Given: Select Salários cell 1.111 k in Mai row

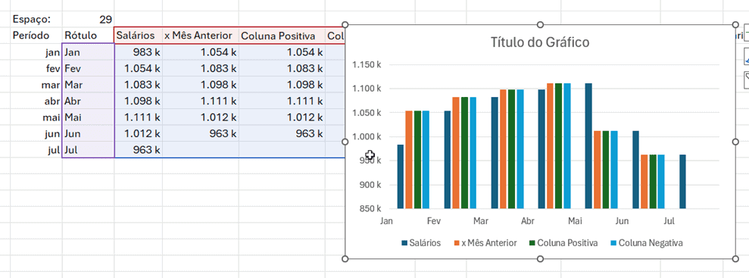Looking at the screenshot, I should (x=139, y=117).
